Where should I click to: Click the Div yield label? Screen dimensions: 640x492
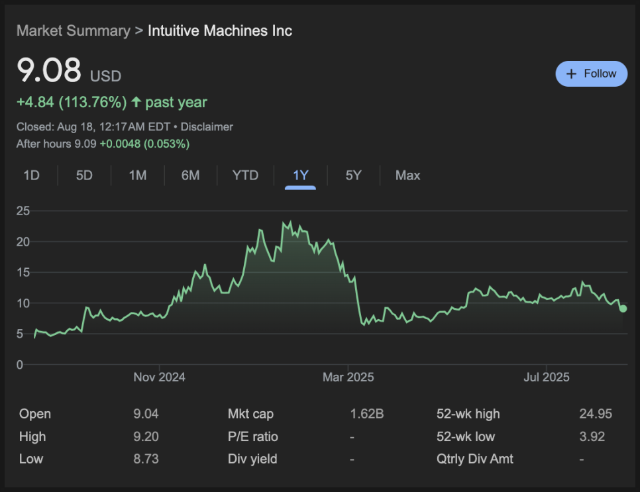click(x=252, y=459)
